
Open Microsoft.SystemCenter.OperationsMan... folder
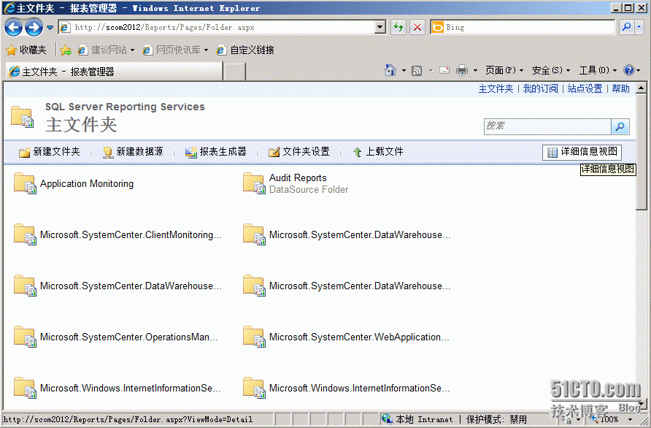pyautogui.click(x=128, y=337)
